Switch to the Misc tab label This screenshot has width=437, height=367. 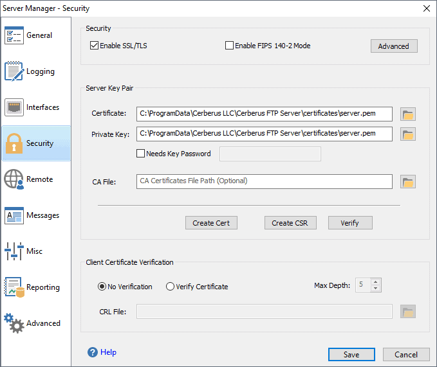[34, 251]
